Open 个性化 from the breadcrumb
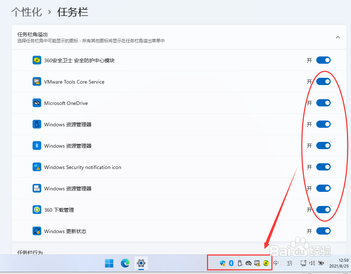 click(x=26, y=12)
